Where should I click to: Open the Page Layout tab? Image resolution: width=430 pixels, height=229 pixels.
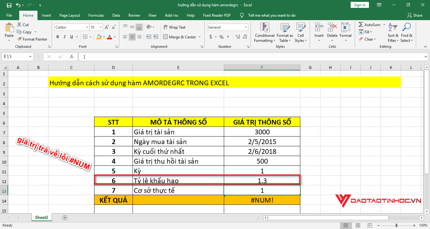click(70, 15)
